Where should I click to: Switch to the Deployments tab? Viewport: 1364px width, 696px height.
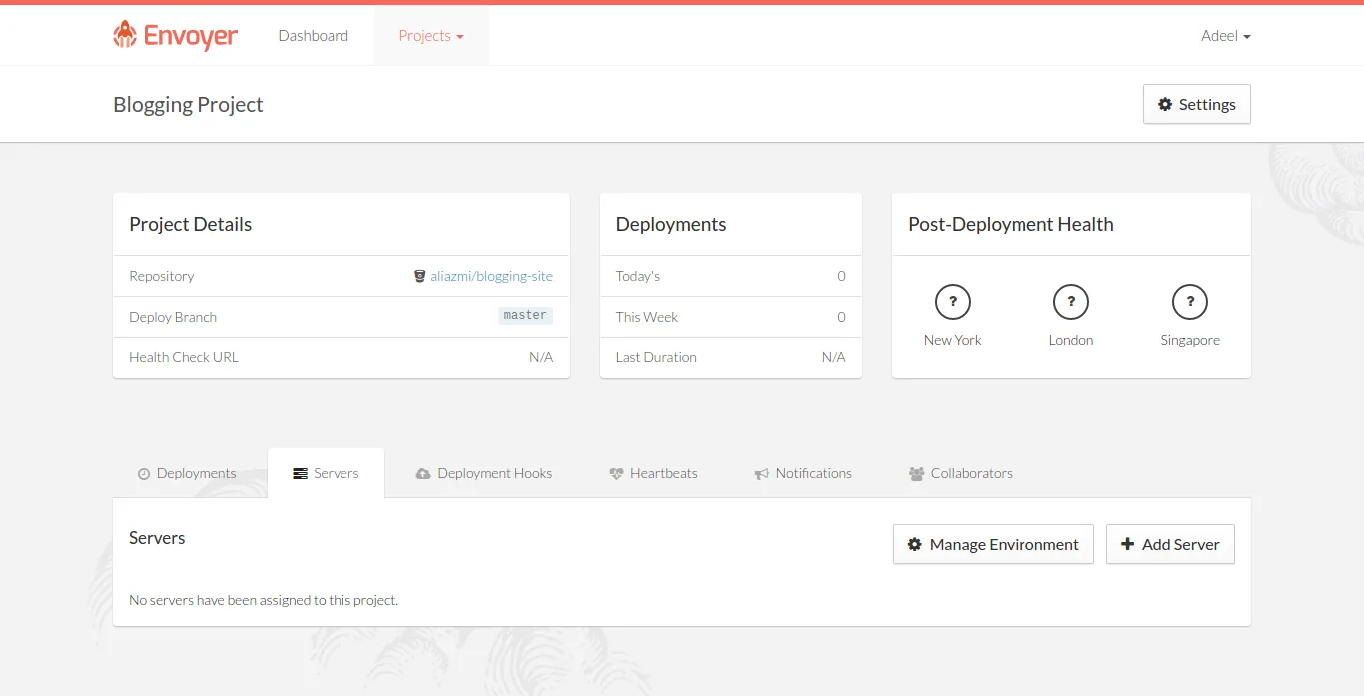(187, 473)
